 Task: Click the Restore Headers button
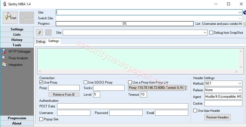[217, 117]
